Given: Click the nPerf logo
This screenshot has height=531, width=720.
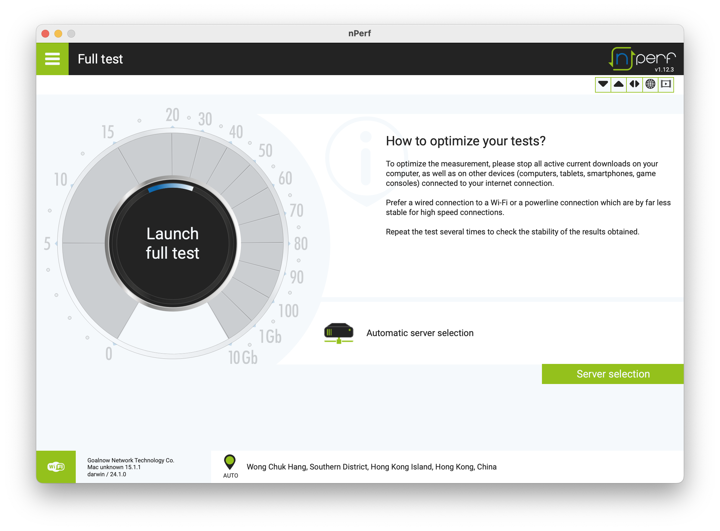Looking at the screenshot, I should click(x=642, y=59).
